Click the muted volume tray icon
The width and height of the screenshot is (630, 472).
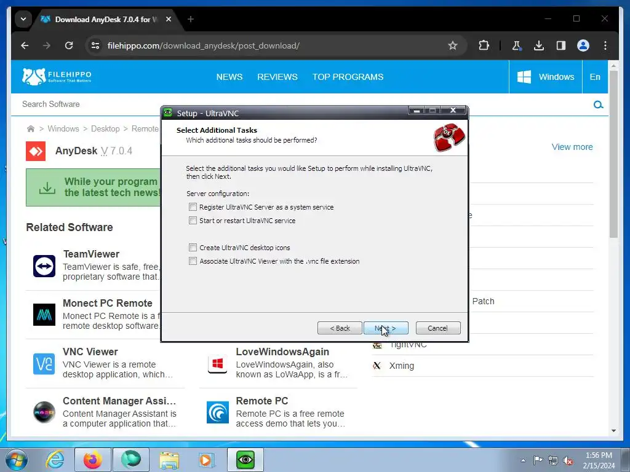click(568, 461)
